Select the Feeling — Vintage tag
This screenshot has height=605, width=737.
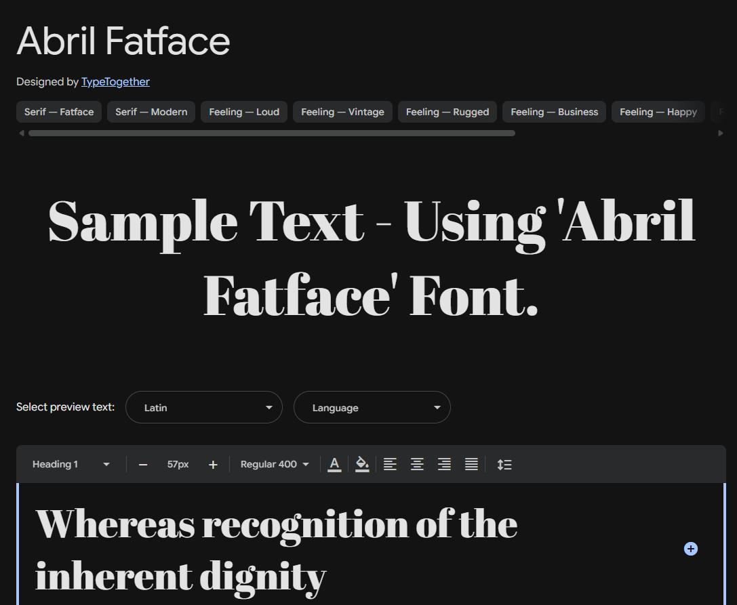342,112
